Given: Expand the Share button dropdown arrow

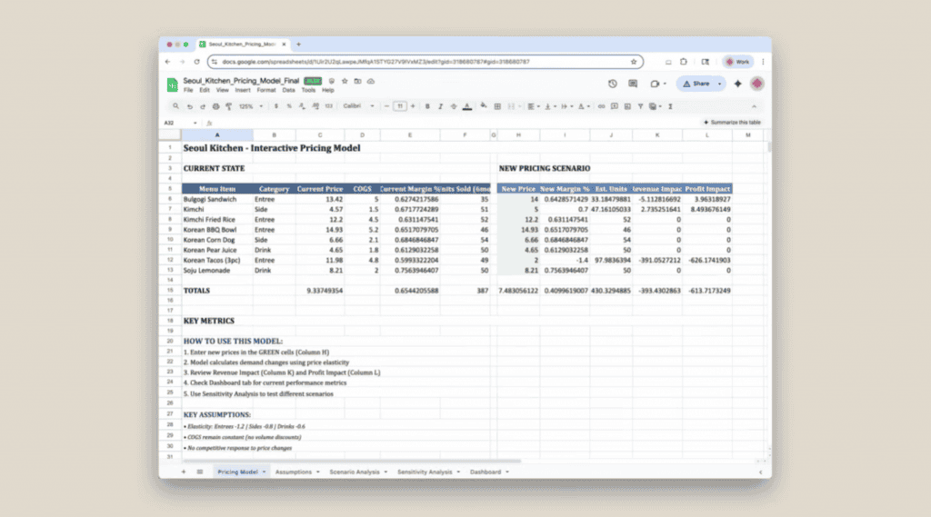Looking at the screenshot, I should (x=719, y=84).
